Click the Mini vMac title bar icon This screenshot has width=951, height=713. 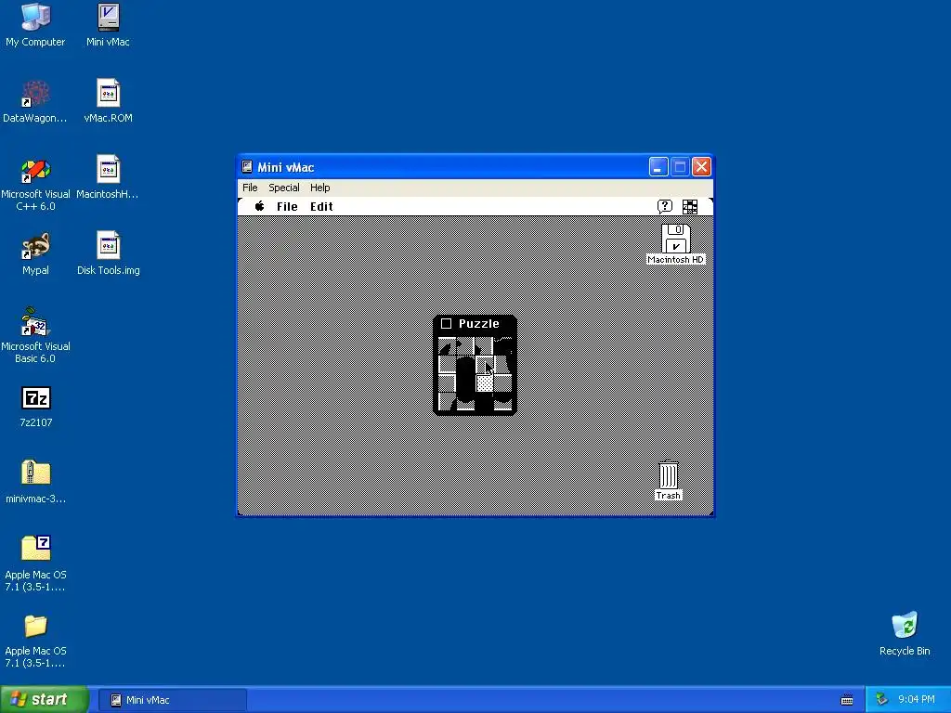(x=247, y=167)
